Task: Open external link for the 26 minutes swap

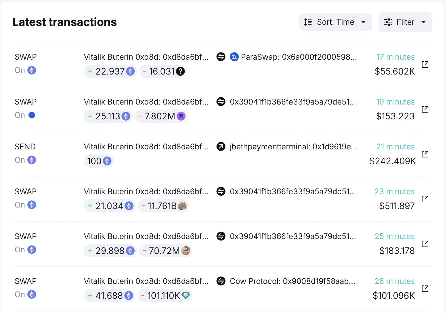Action: tap(425, 289)
